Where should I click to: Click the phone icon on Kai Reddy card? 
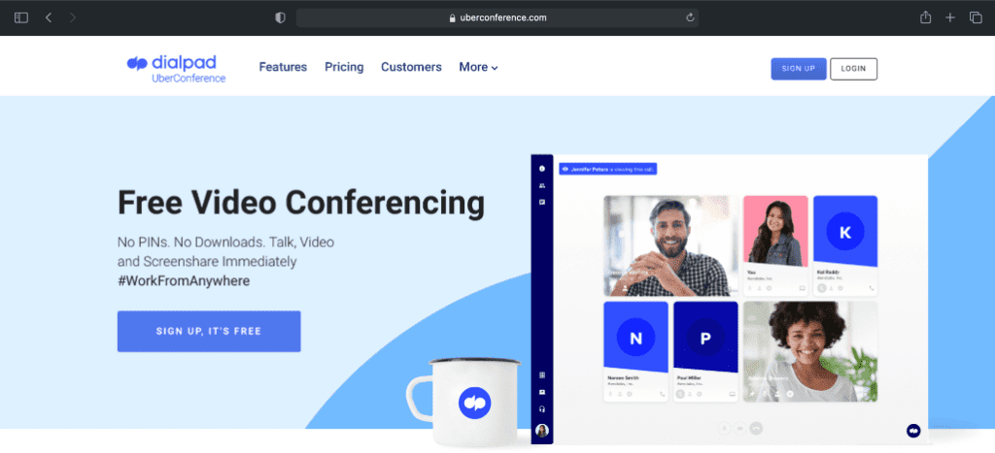click(872, 288)
